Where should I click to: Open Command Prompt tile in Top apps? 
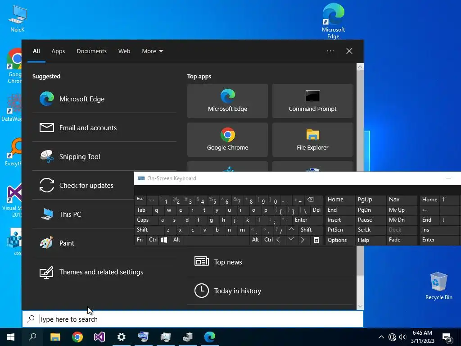[312, 101]
